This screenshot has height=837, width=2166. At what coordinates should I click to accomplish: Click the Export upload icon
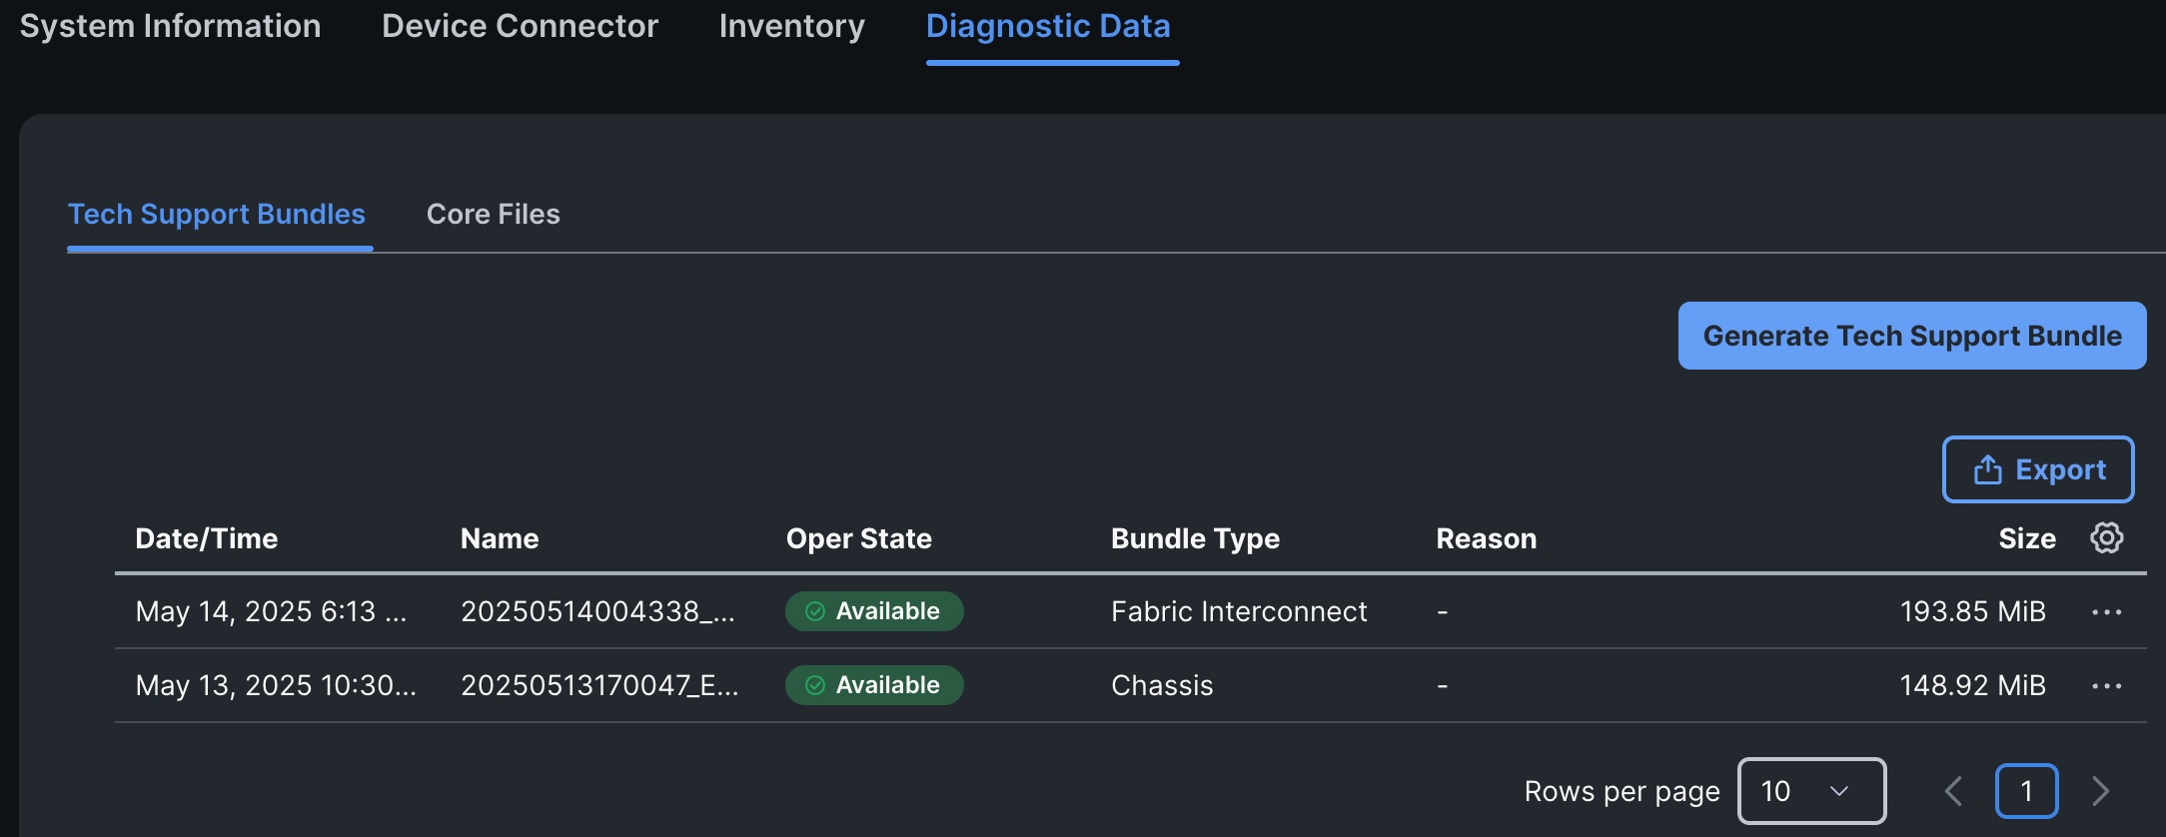(1989, 468)
